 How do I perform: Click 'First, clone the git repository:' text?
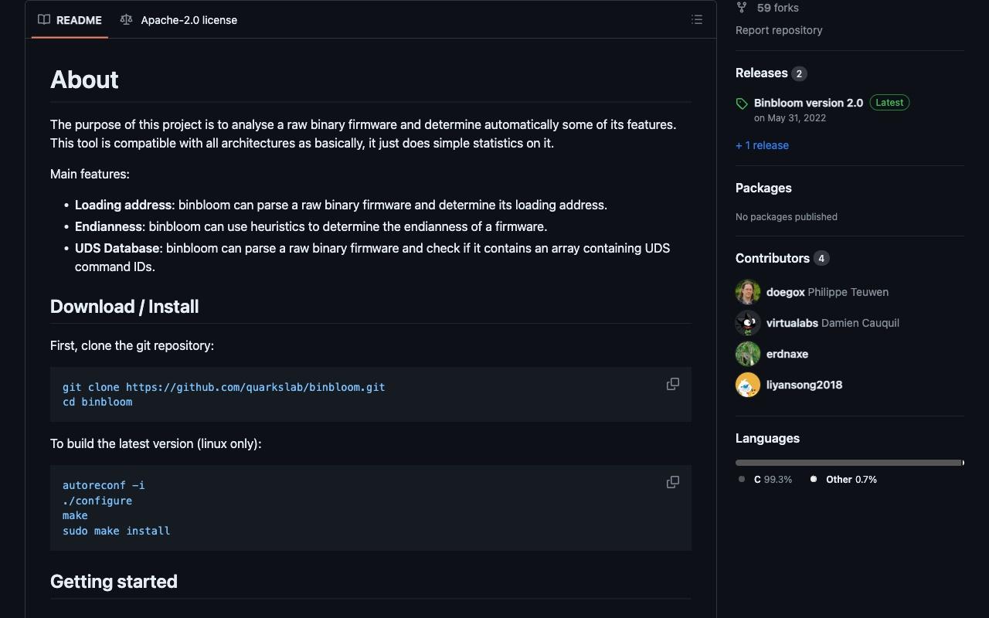click(132, 345)
